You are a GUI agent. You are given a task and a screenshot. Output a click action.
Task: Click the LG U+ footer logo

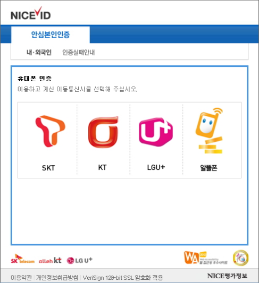80,260
